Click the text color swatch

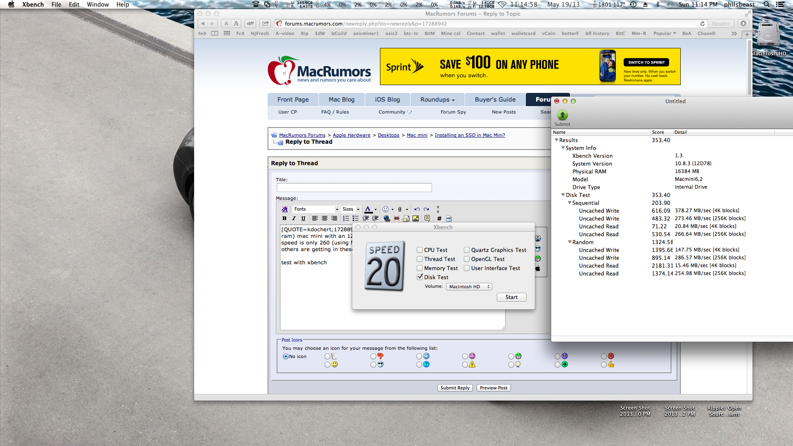(x=368, y=209)
